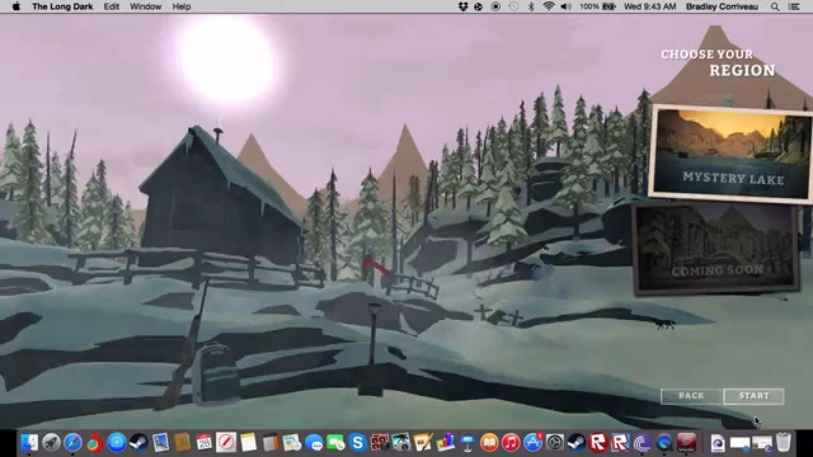Launch Google Chrome from the Dock

tap(94, 442)
